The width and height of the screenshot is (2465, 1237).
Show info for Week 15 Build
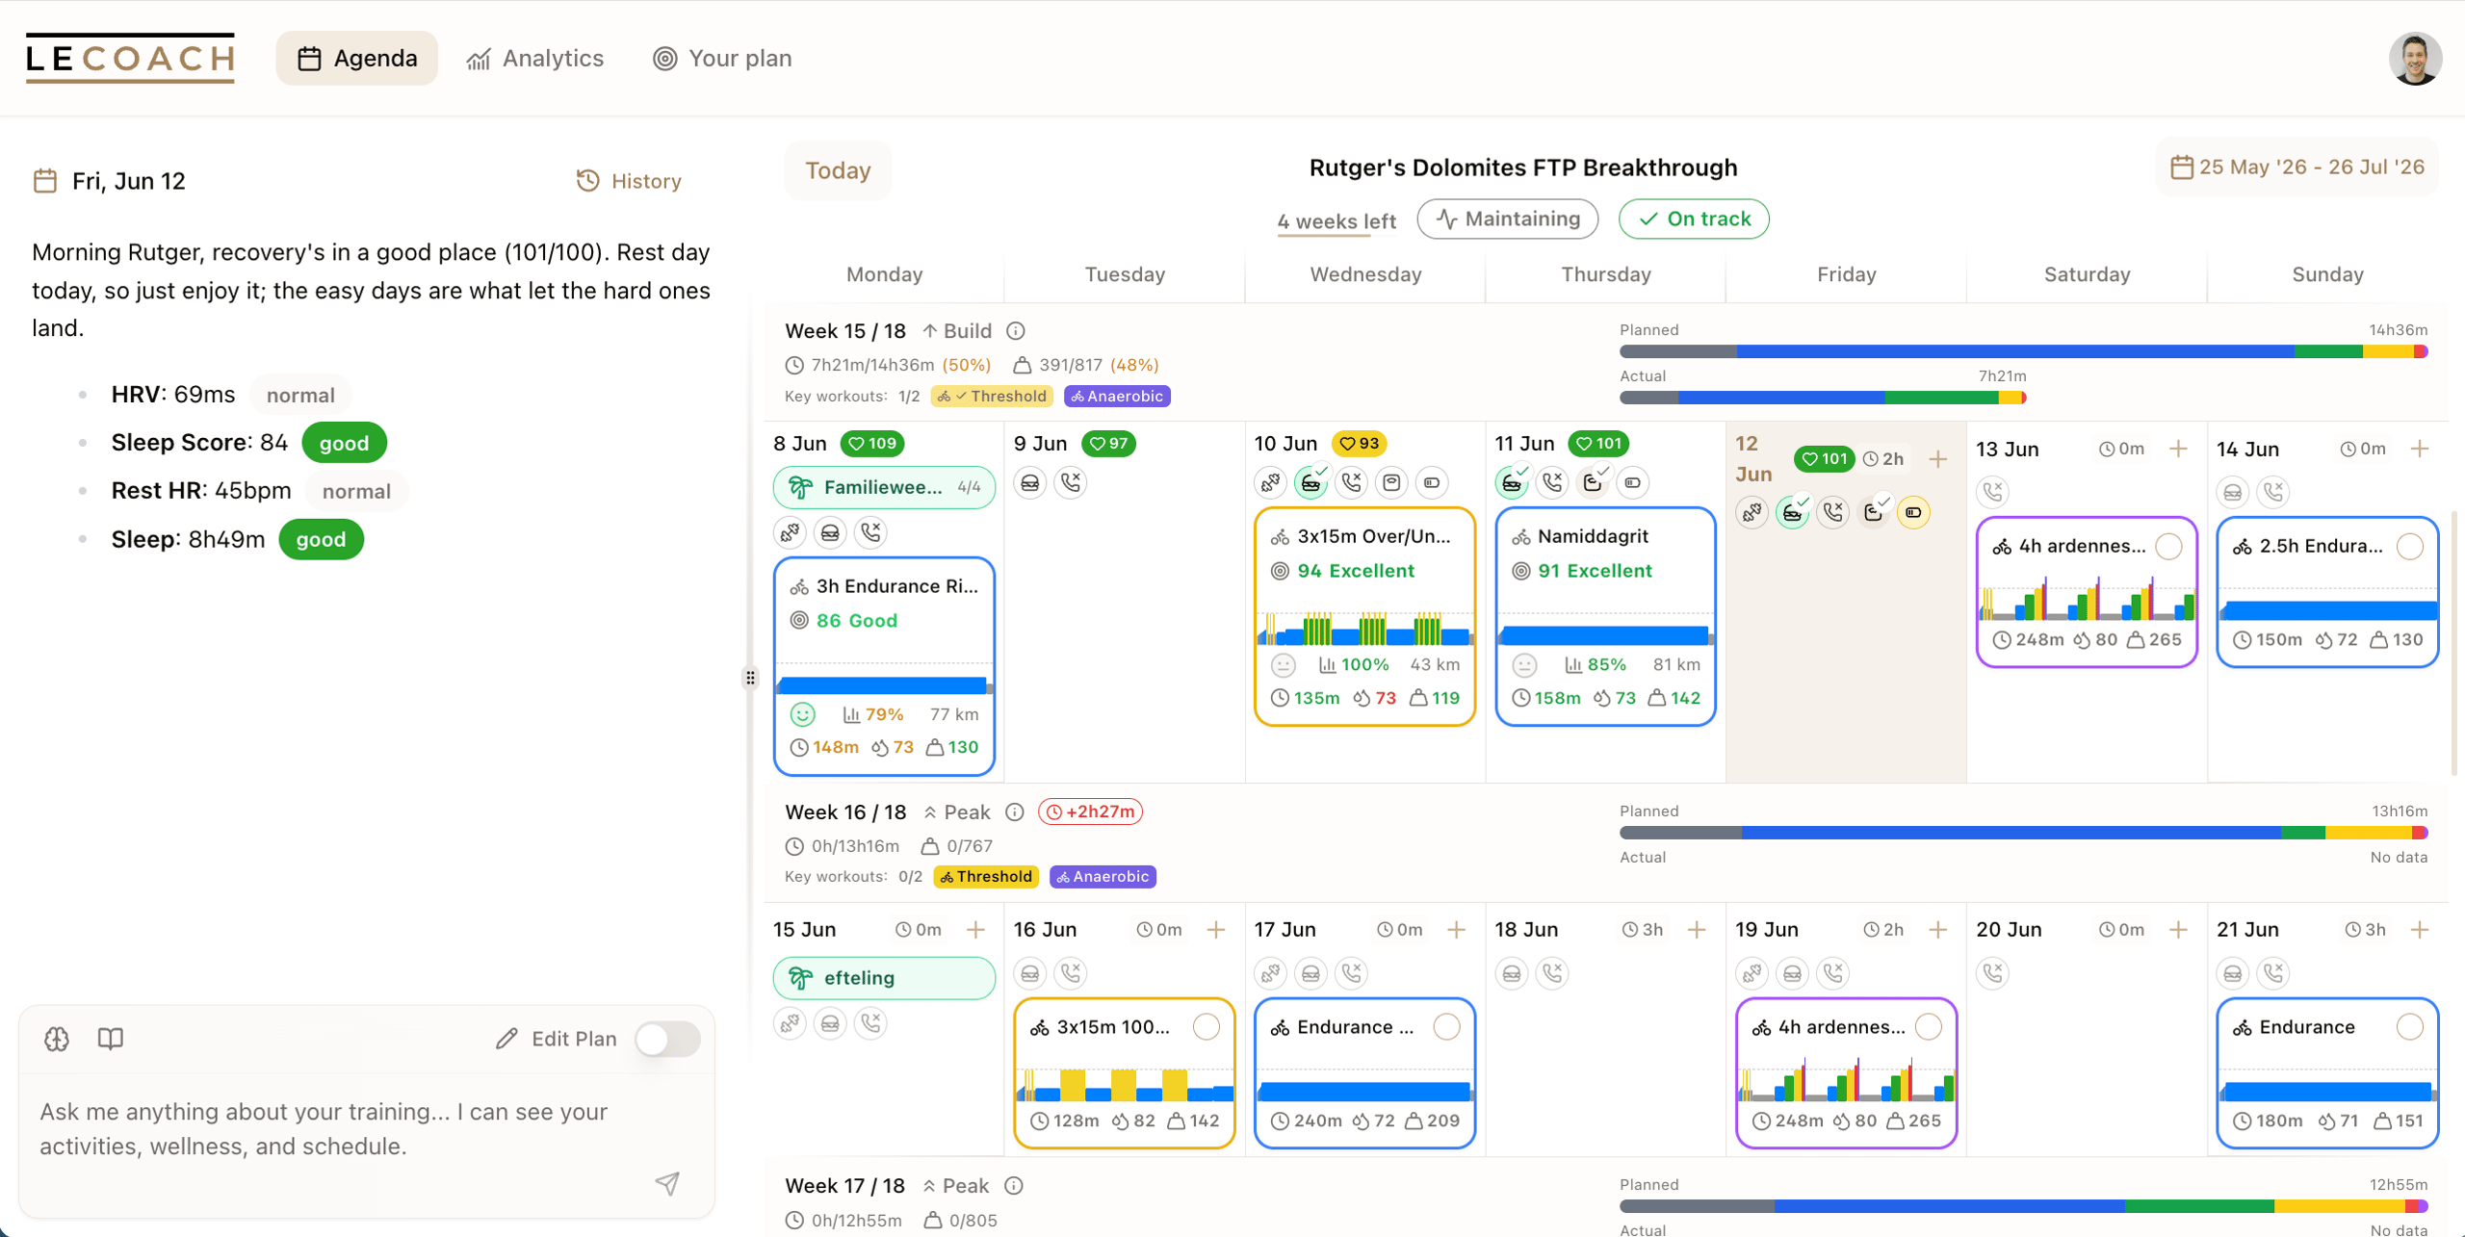(x=1016, y=331)
